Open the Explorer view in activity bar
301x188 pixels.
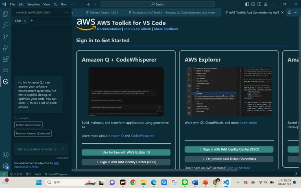click(x=6, y=14)
